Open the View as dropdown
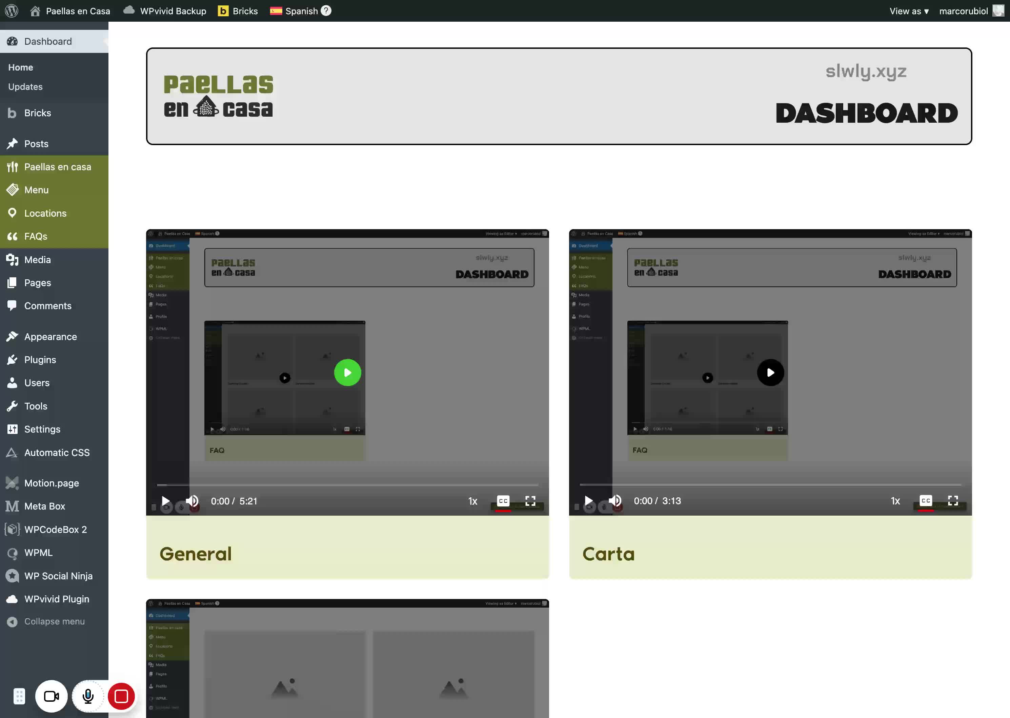 [x=909, y=11]
